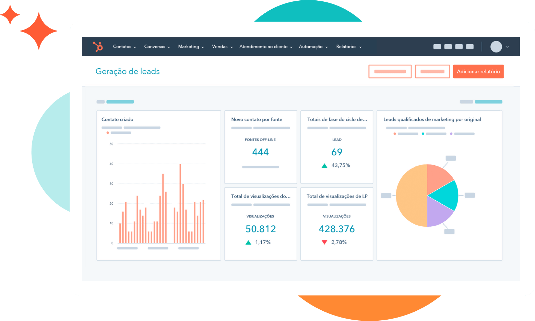
Task: Click the green up-arrow beside 1,17%
Action: point(248,242)
